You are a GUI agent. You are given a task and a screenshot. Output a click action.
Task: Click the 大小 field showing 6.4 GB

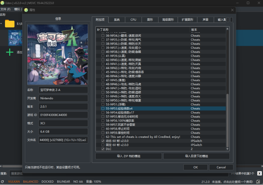[63, 132]
